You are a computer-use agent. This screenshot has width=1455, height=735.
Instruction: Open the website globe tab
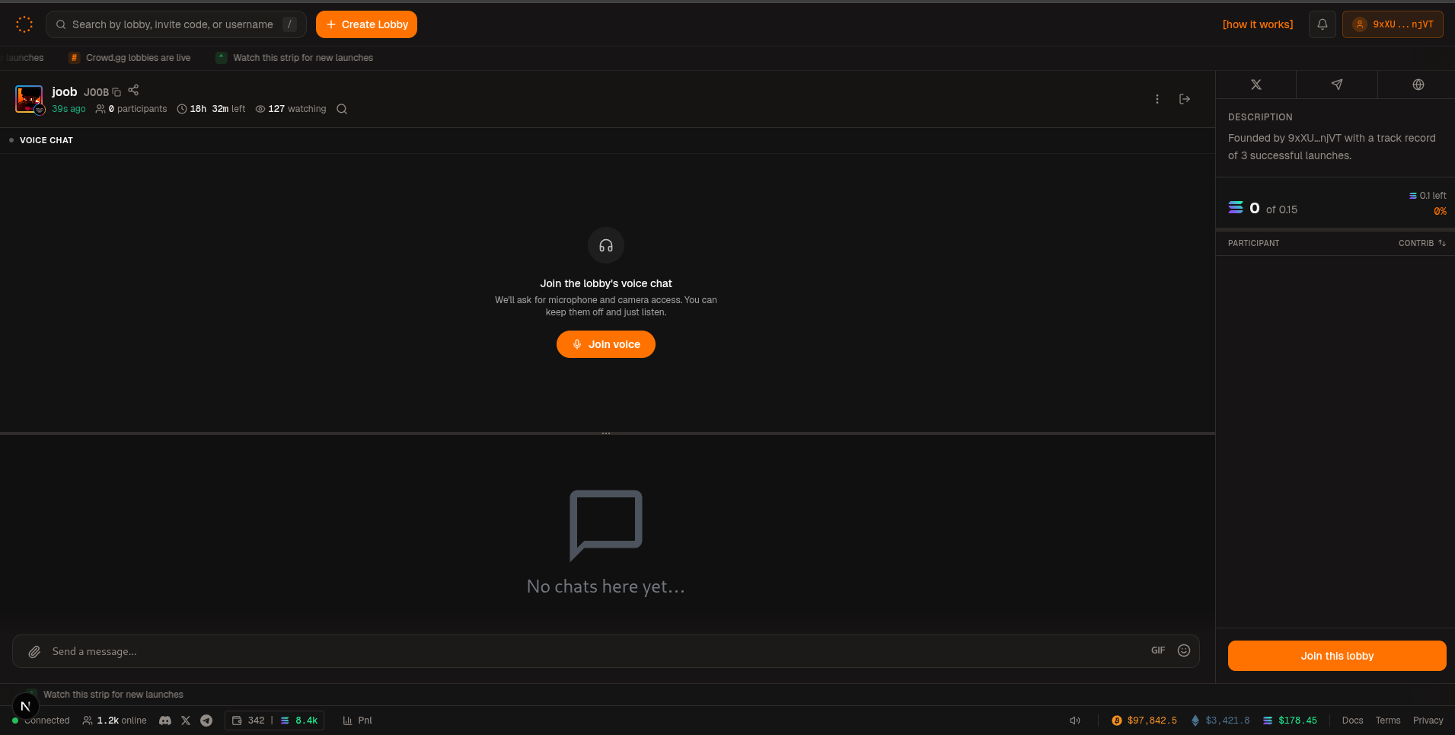(1418, 85)
